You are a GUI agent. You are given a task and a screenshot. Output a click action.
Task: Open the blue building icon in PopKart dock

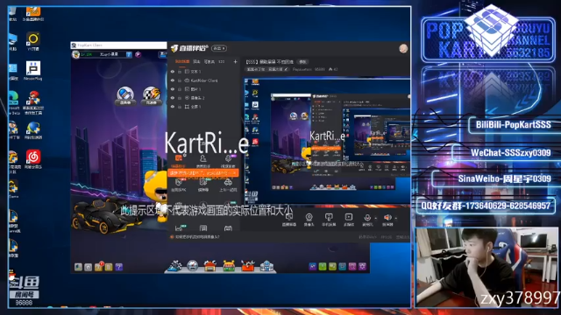[x=266, y=266]
